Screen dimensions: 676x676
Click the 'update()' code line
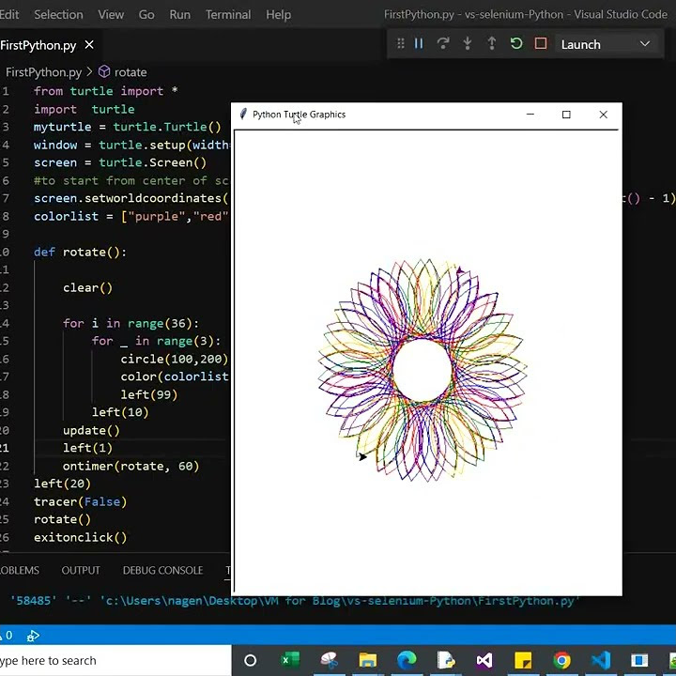(91, 430)
